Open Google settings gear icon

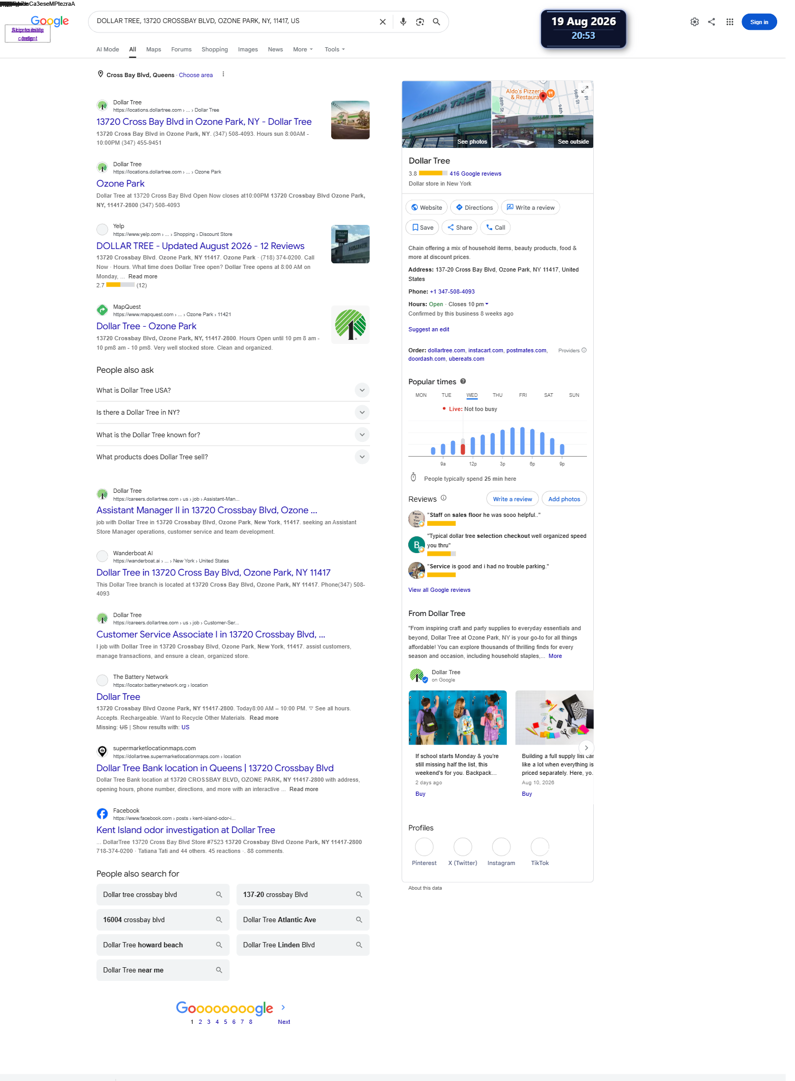coord(694,22)
